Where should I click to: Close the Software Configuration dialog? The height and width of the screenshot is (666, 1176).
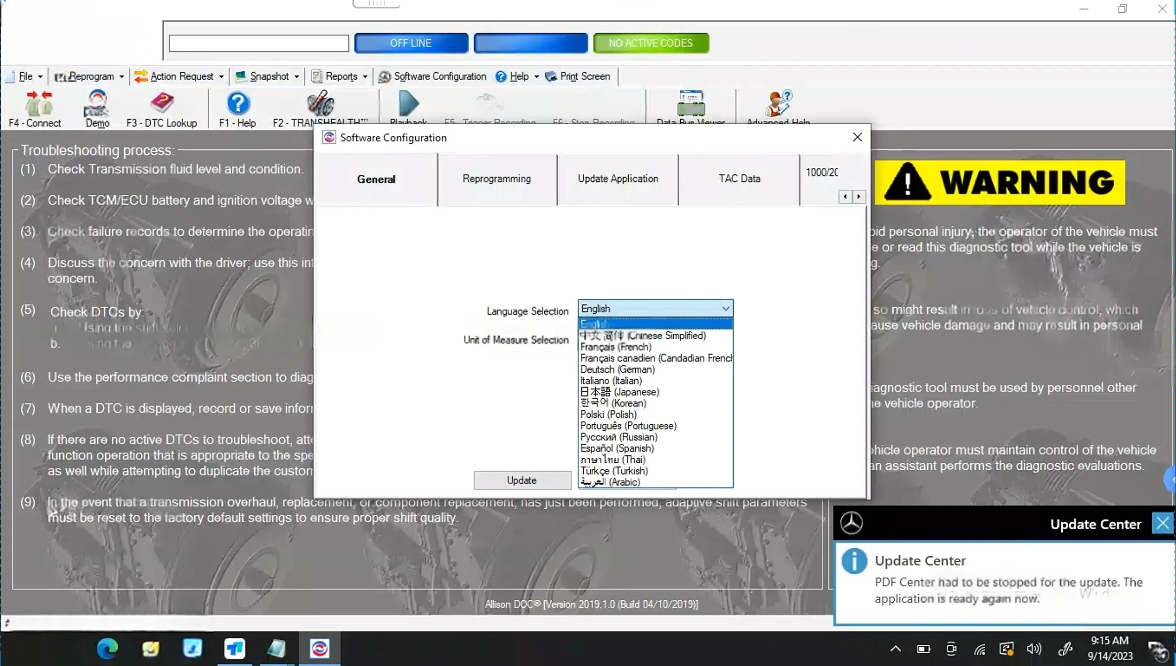pyautogui.click(x=858, y=137)
